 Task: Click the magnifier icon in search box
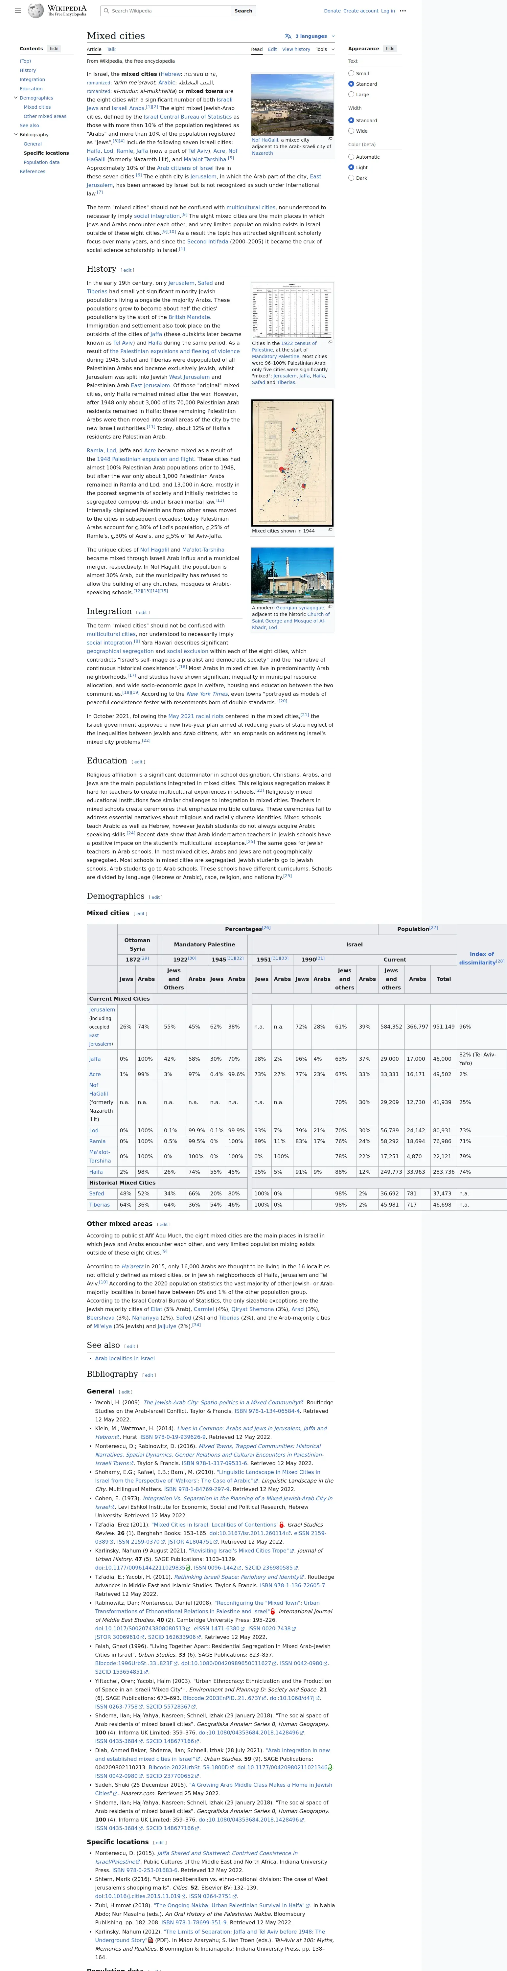coord(106,11)
